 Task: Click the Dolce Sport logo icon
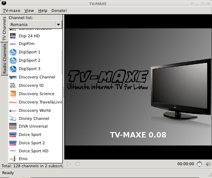tap(13, 135)
